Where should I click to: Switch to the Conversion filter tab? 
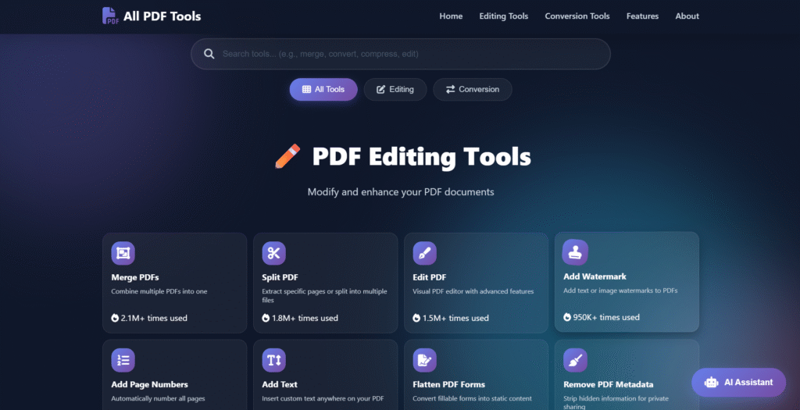[472, 90]
